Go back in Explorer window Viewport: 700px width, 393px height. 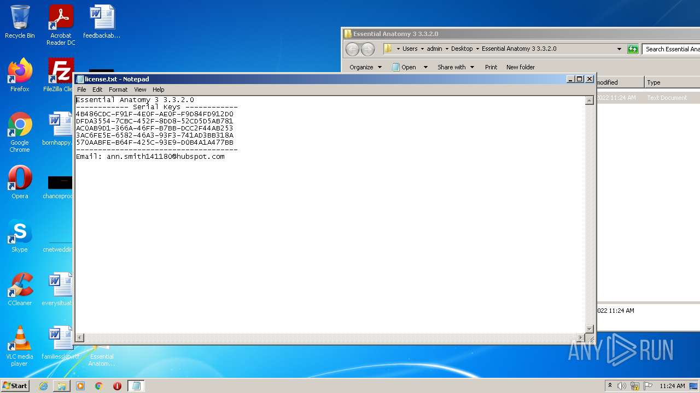(353, 49)
